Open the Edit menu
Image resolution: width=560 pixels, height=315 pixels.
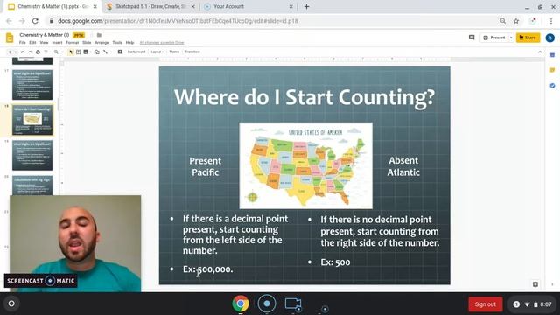pyautogui.click(x=32, y=43)
